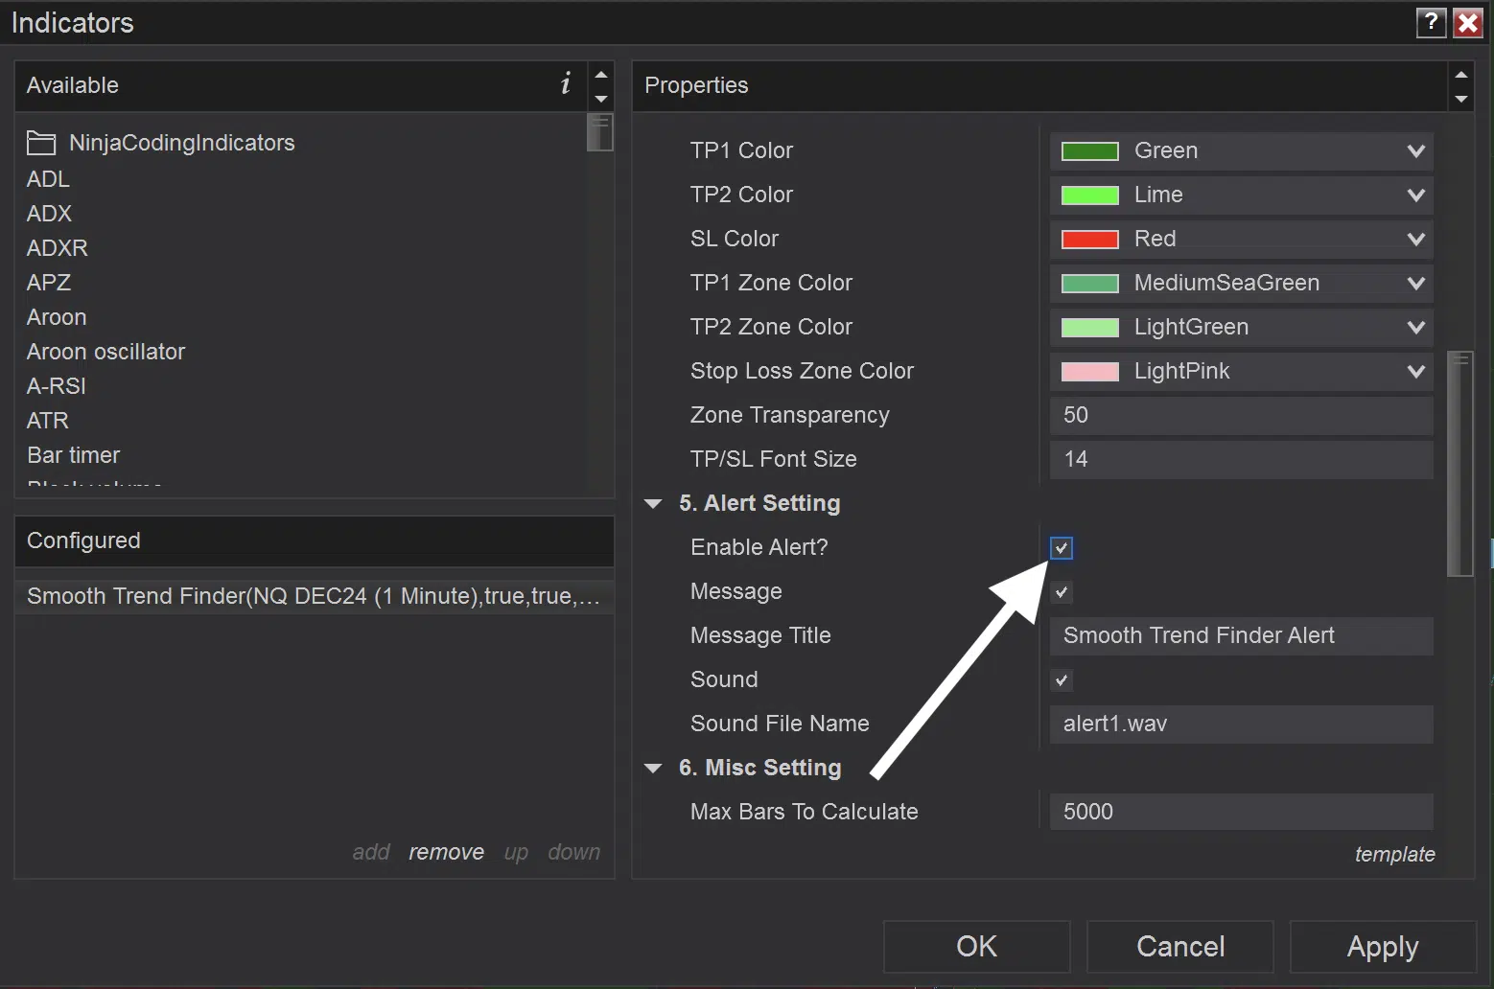The height and width of the screenshot is (989, 1494).
Task: Click the remove link
Action: 446,852
